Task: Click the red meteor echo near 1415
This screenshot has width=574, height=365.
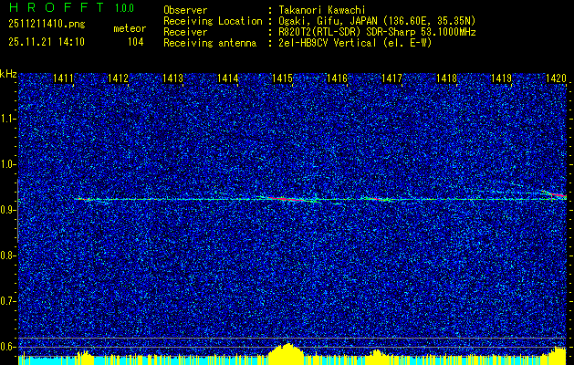Action: (x=287, y=199)
